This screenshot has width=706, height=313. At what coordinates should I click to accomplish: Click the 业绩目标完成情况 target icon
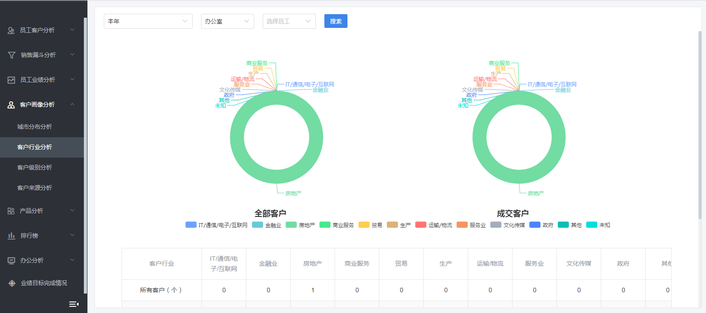click(x=12, y=283)
